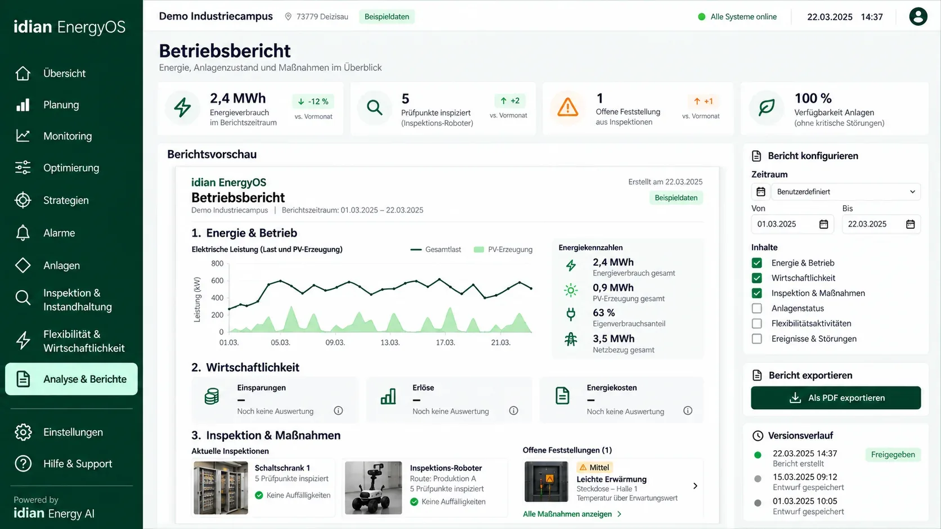Viewport: 941px width, 529px height.
Task: Go to Übersicht in the sidebar
Action: coord(71,73)
